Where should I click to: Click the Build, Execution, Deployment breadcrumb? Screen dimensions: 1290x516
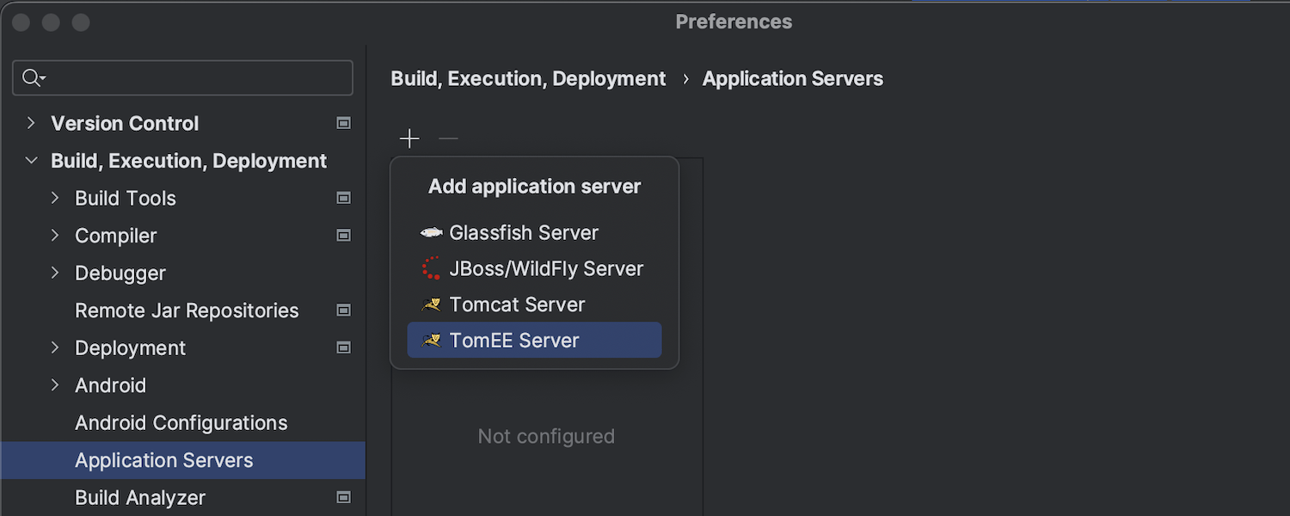[x=528, y=79]
